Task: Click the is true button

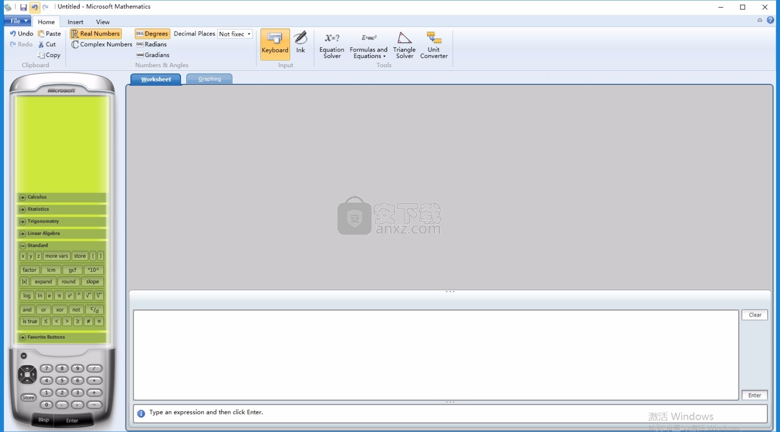Action: click(x=30, y=321)
